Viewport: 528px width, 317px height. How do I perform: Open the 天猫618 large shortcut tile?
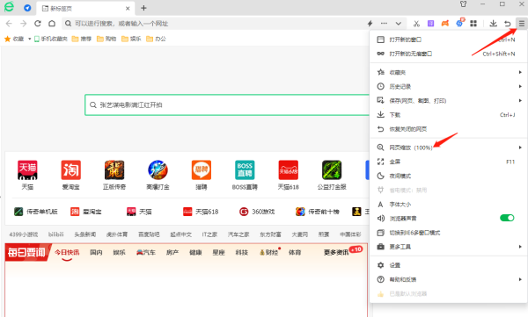pyautogui.click(x=289, y=175)
